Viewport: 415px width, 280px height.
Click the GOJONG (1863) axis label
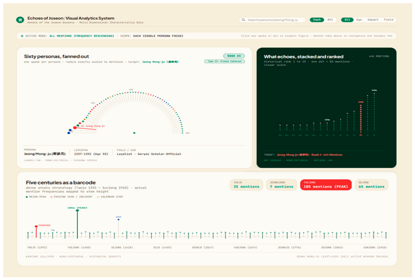[x=332, y=247]
